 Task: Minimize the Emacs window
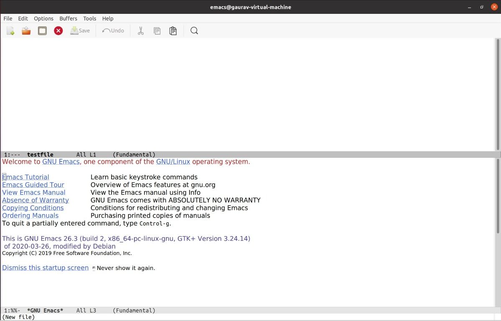(x=470, y=7)
